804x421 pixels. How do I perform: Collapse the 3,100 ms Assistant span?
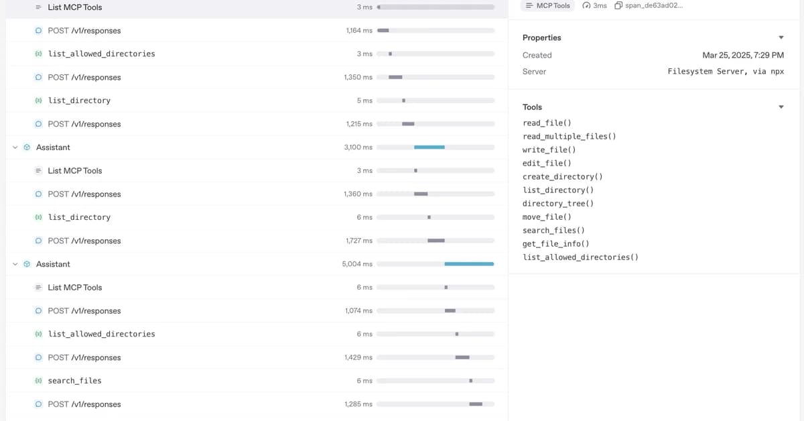15,147
